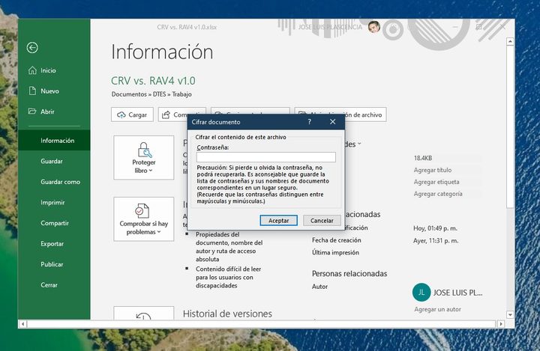Expand the Proteger libro dropdown
This screenshot has width=540, height=351.
[143, 157]
